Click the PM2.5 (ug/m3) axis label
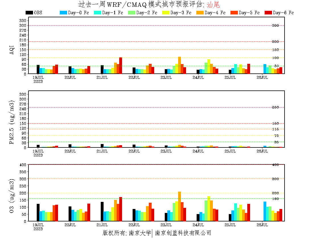 (x=12, y=122)
